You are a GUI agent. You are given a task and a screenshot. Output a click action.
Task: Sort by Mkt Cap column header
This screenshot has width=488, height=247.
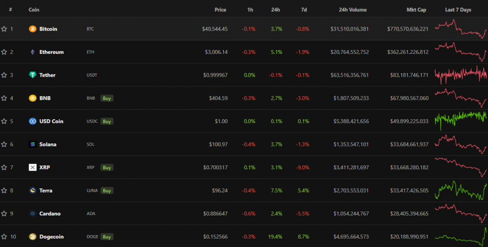pyautogui.click(x=417, y=10)
